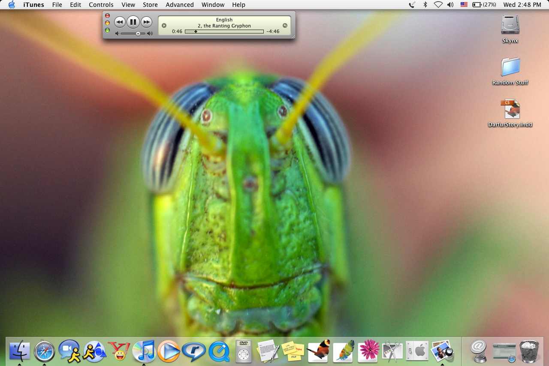Screen dimensions: 549x366
Task: Click the @ spring web location in Dock
Action: click(x=479, y=351)
